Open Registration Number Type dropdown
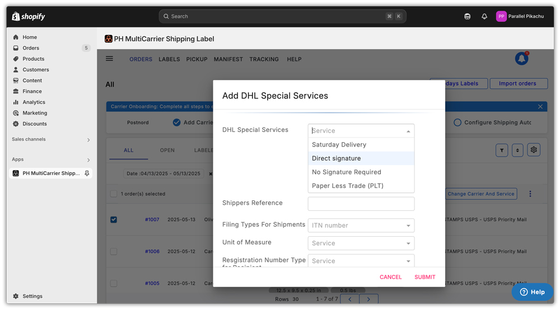This screenshot has height=310, width=560. [361, 261]
